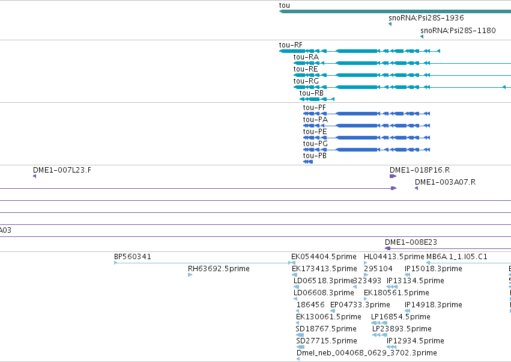Select the Dmel_neb_004068_0629_3702.3prime EST

click(298, 359)
